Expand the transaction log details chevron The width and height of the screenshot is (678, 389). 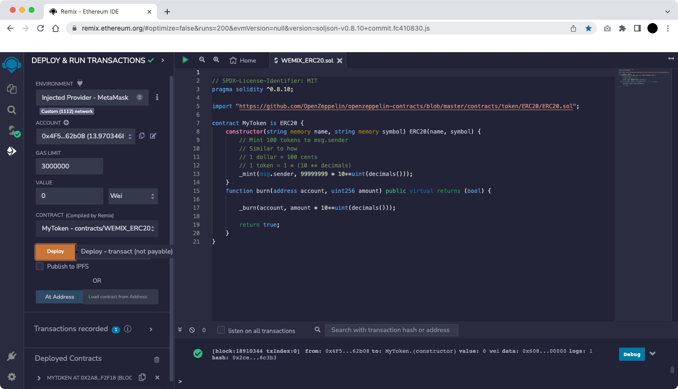[x=653, y=354]
